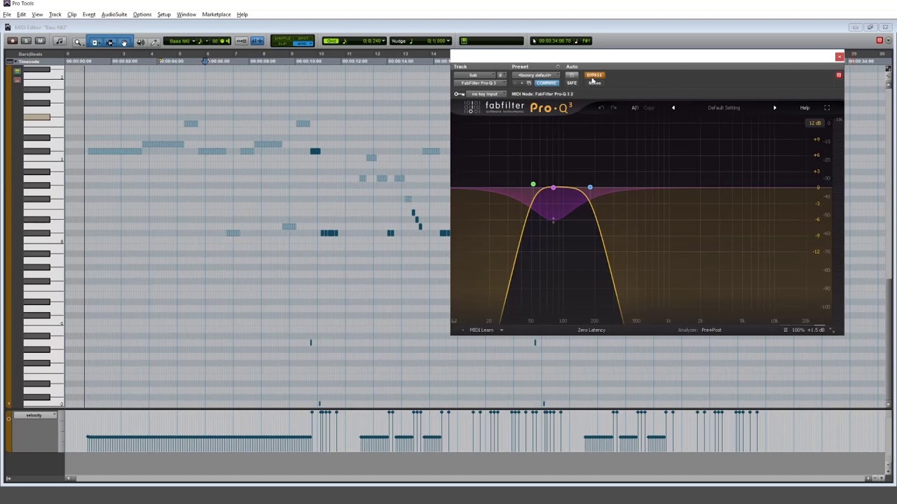Select the green EQ band node

tap(533, 185)
